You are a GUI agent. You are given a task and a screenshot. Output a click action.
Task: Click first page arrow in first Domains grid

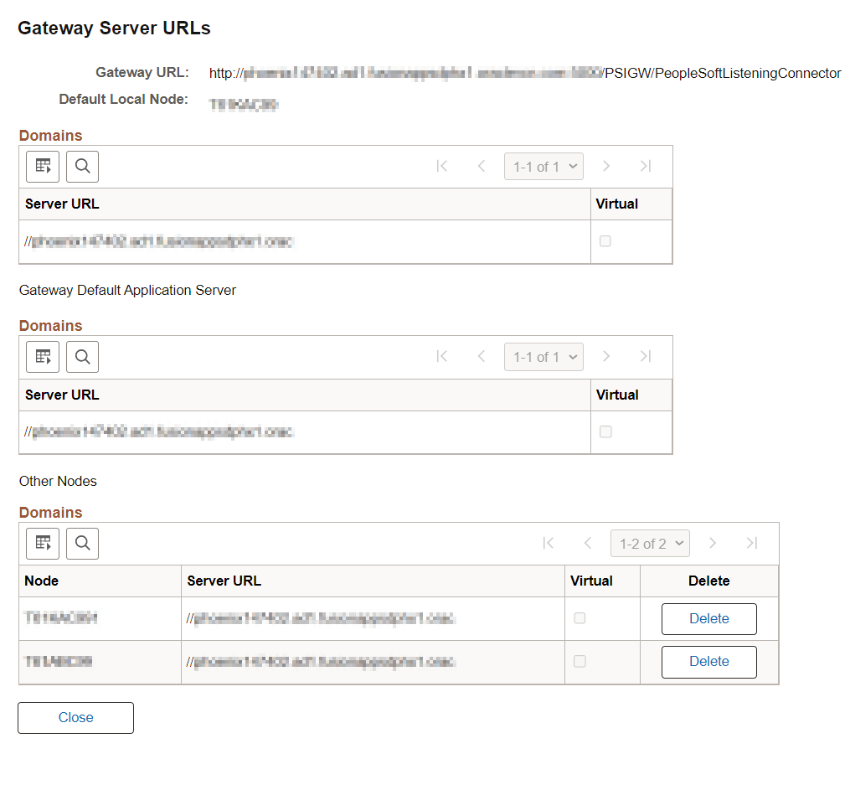tap(442, 166)
